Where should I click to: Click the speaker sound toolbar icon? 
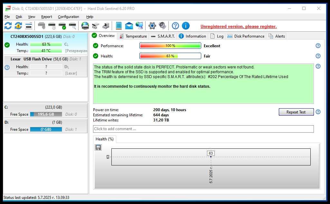point(162,26)
